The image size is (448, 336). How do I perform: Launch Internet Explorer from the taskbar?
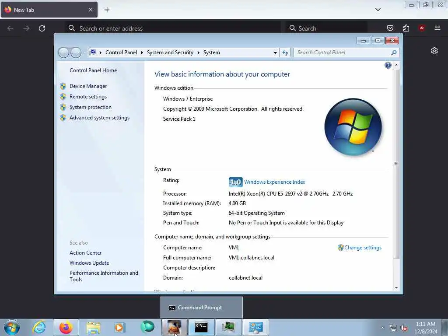tap(39, 327)
